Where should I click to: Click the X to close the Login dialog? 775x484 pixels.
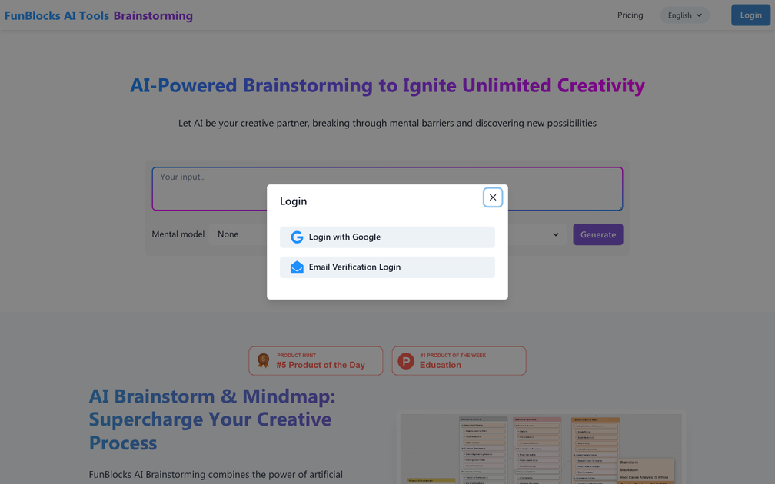(493, 197)
